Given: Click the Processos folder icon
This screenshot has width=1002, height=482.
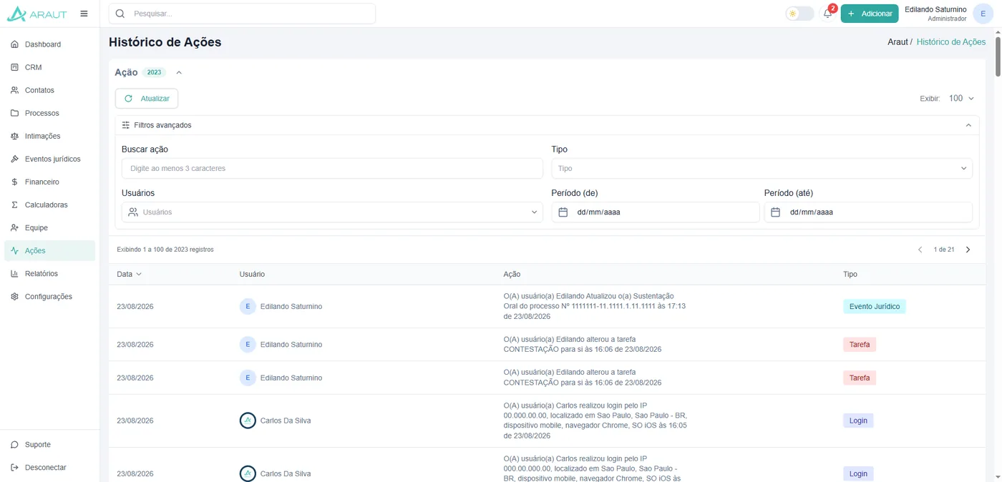Looking at the screenshot, I should point(14,113).
